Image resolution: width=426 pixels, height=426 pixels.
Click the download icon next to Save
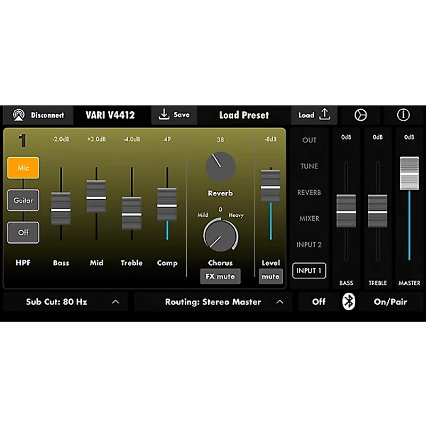163,114
